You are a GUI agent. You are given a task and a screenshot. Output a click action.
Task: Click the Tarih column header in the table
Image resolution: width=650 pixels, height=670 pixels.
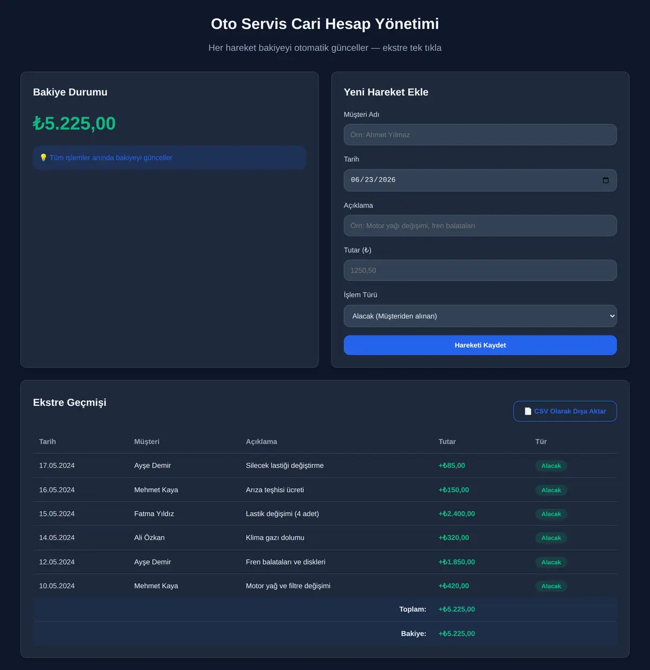(48, 441)
